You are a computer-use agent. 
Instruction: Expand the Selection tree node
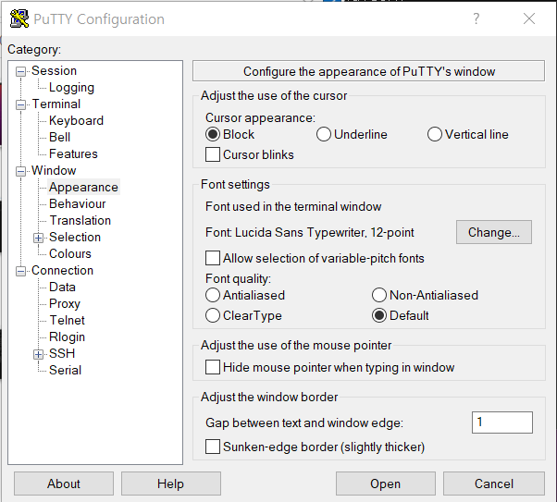38,238
